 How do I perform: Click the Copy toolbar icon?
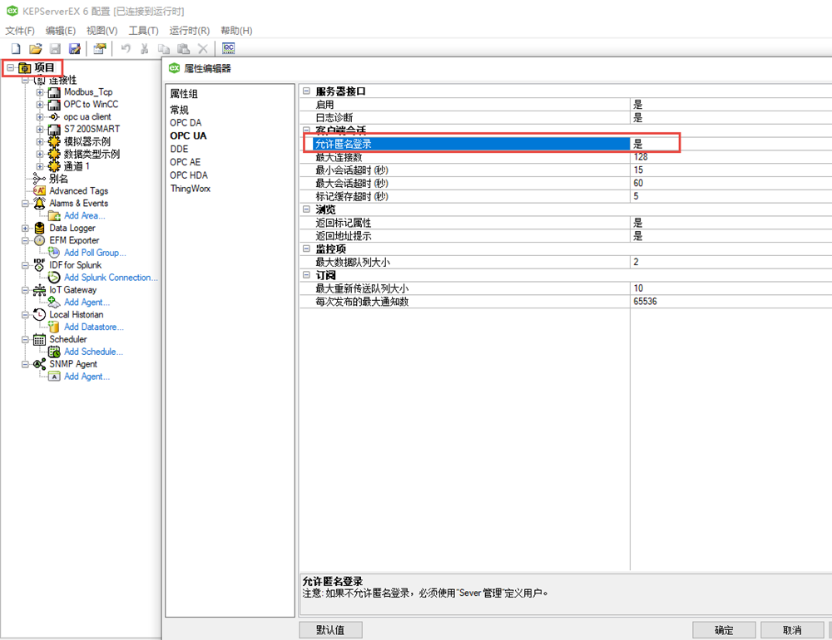tap(164, 49)
